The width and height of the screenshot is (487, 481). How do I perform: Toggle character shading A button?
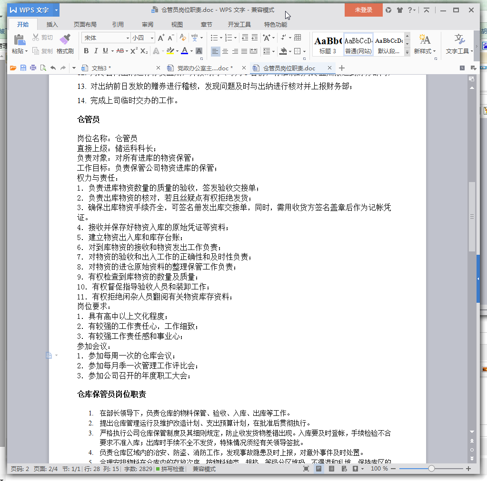pyautogui.click(x=199, y=51)
